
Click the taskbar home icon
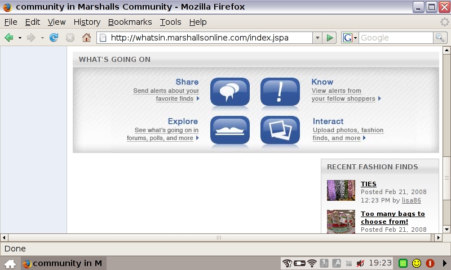pos(10,263)
